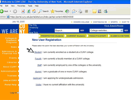Select the Alumni registration link
Viewport: 132px width, 100px height.
(x=38, y=72)
